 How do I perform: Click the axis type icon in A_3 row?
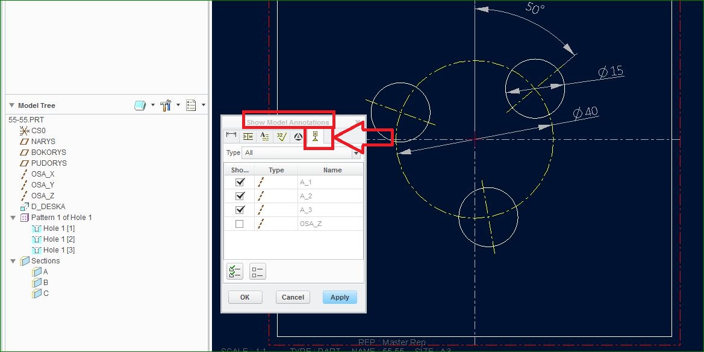coord(261,210)
